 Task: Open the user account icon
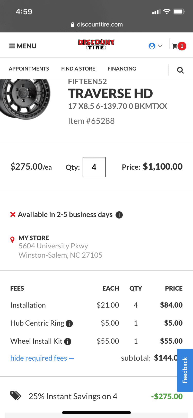(x=152, y=46)
